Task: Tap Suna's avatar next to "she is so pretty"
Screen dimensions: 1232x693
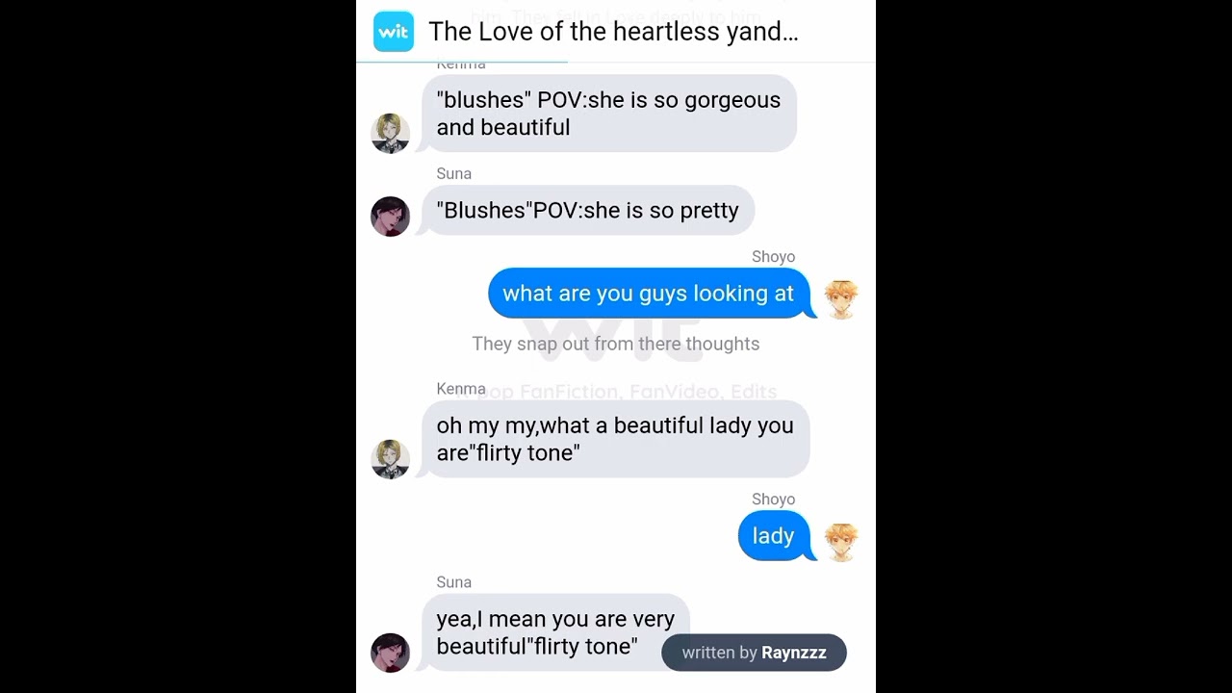Action: (x=390, y=217)
